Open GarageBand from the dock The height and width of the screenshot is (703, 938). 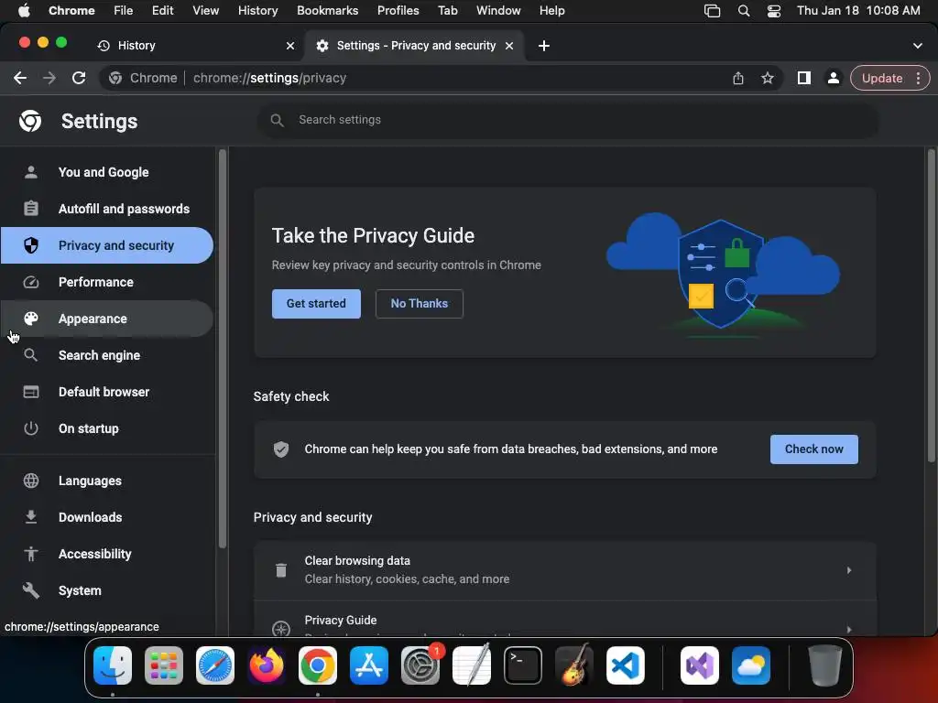[x=574, y=665]
